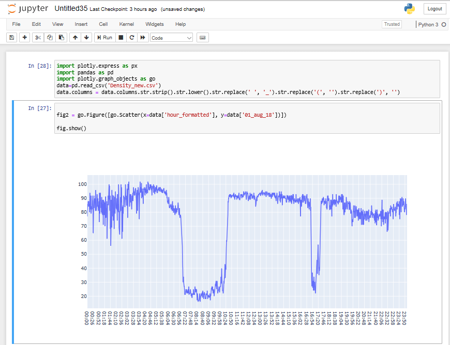This screenshot has height=345, width=450.
Task: Cut selected cells with scissors icon
Action: 38,38
